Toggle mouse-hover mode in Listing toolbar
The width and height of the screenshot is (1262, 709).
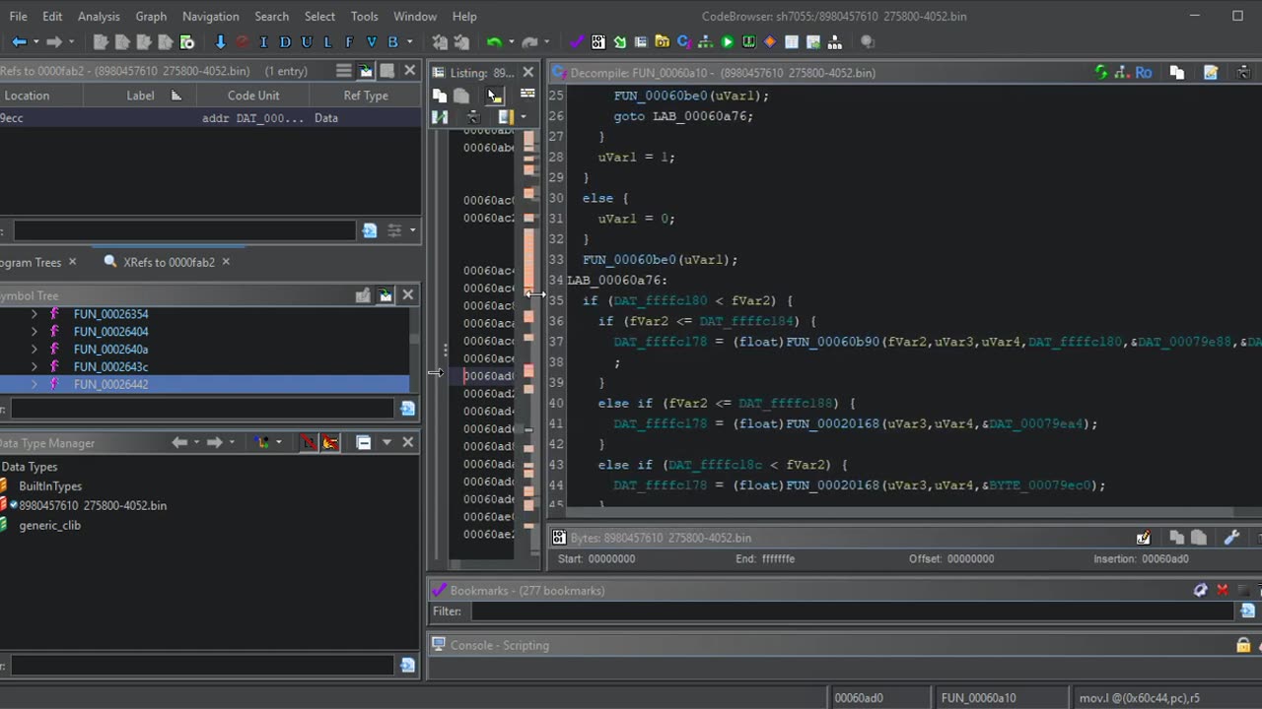click(x=494, y=96)
